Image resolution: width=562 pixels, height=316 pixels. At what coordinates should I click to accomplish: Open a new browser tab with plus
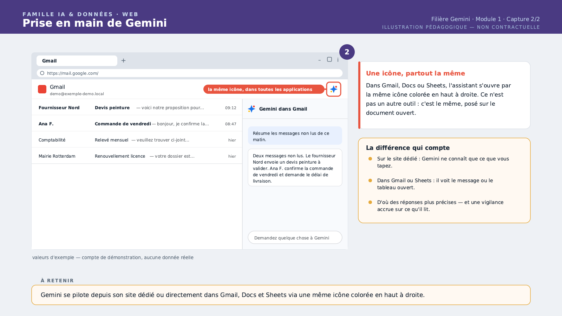pyautogui.click(x=123, y=61)
